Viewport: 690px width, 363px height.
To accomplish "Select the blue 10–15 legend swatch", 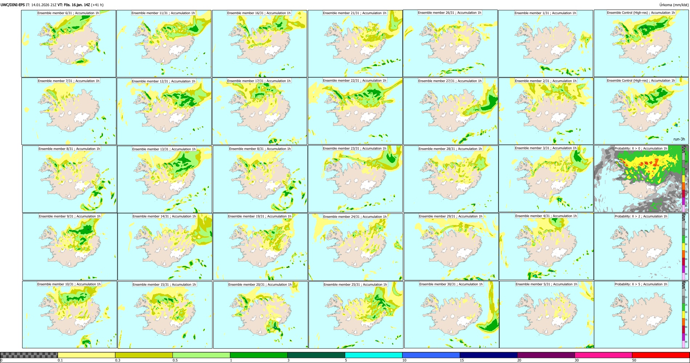I will point(431,355).
